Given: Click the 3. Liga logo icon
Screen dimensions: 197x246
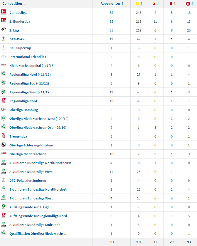Looking at the screenshot, I should pos(4,30).
